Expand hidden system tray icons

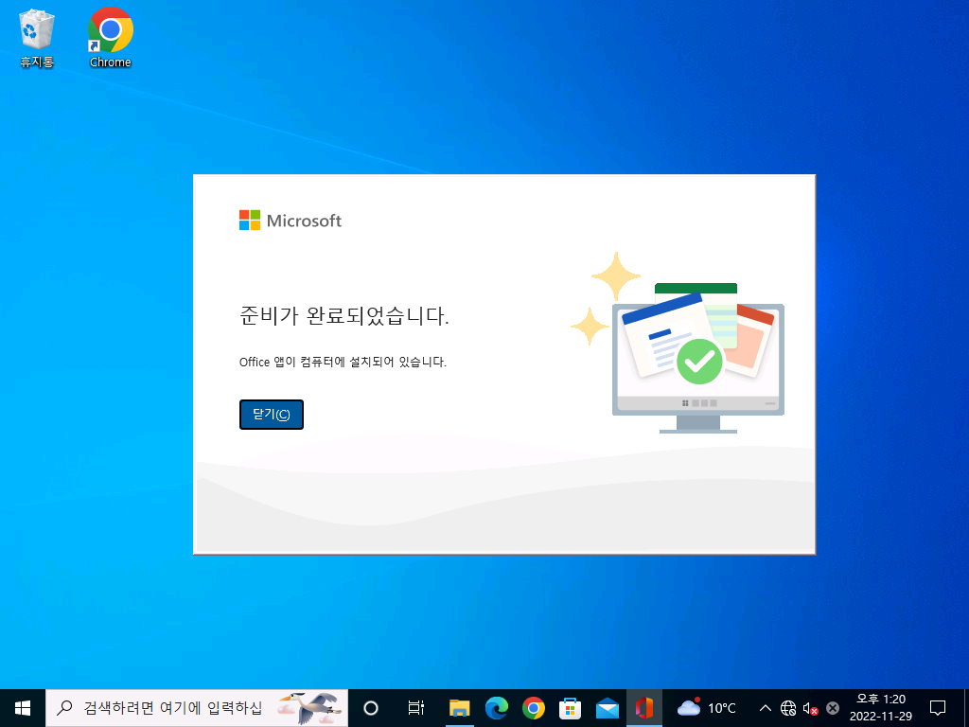(x=765, y=708)
